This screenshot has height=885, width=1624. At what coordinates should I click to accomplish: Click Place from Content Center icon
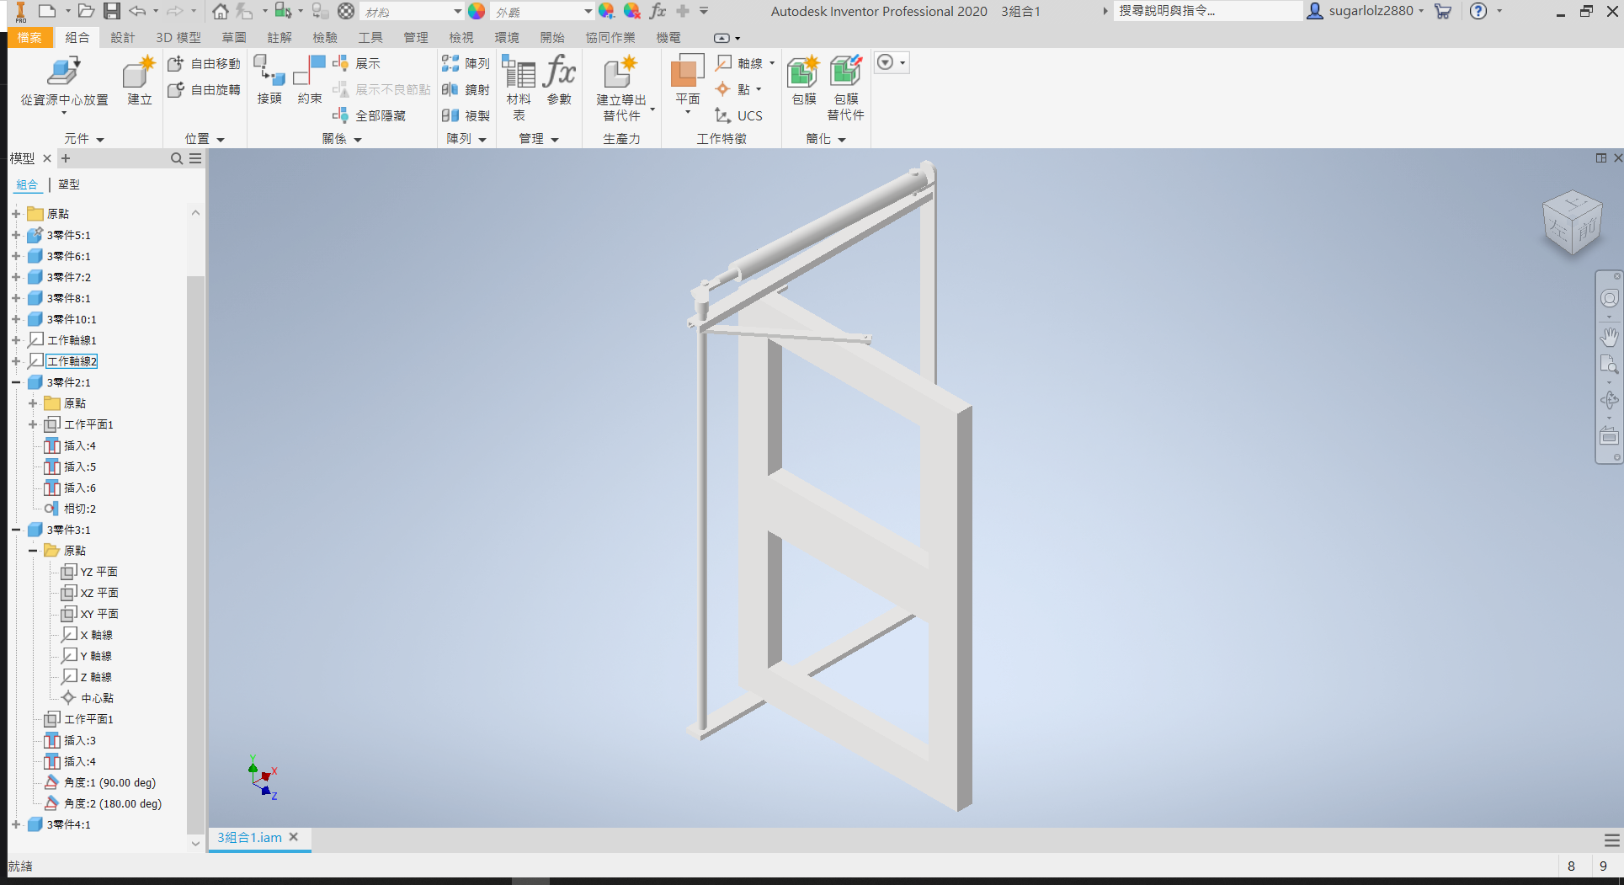[64, 72]
